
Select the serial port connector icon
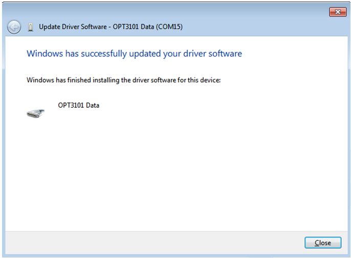[35, 113]
